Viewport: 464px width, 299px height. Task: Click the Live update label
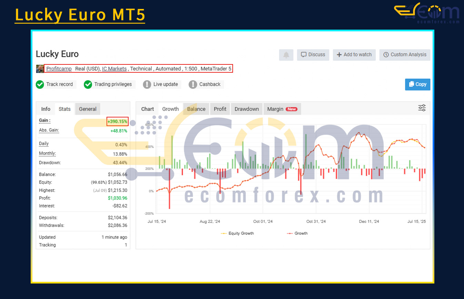pyautogui.click(x=165, y=84)
